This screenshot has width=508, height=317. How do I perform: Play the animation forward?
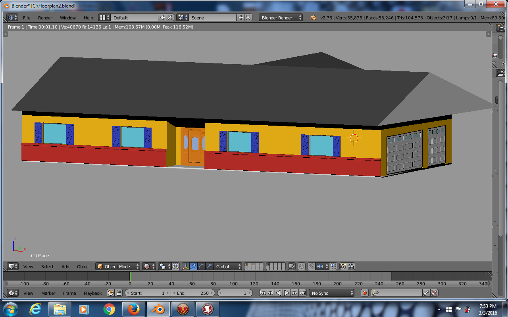pos(287,293)
